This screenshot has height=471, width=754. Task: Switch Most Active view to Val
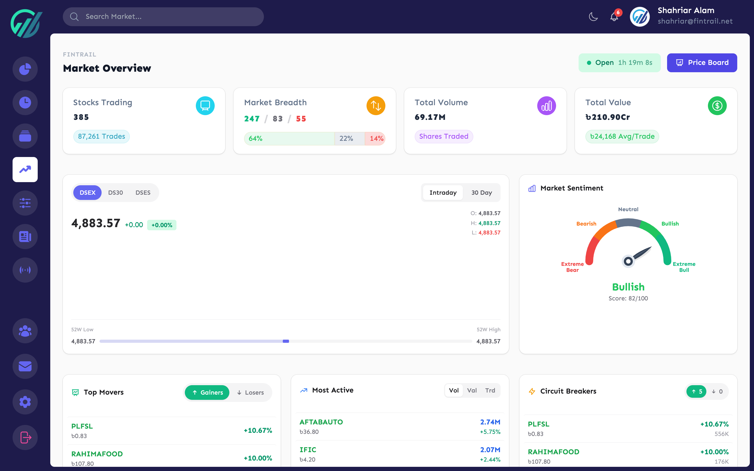click(x=472, y=390)
